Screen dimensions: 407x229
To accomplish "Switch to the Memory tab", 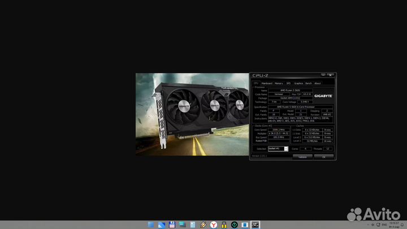I will tap(279, 83).
